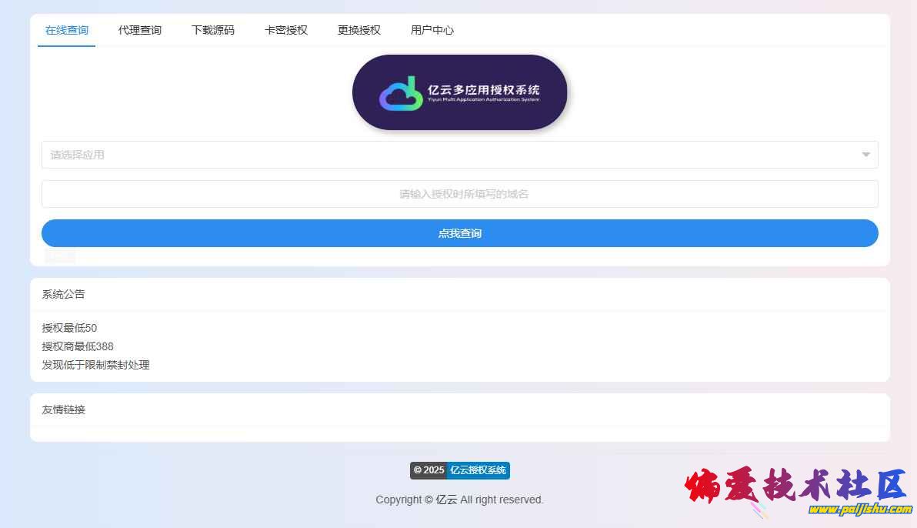Image resolution: width=917 pixels, height=528 pixels.
Task: Click the © 2025 footer badge
Action: click(428, 470)
